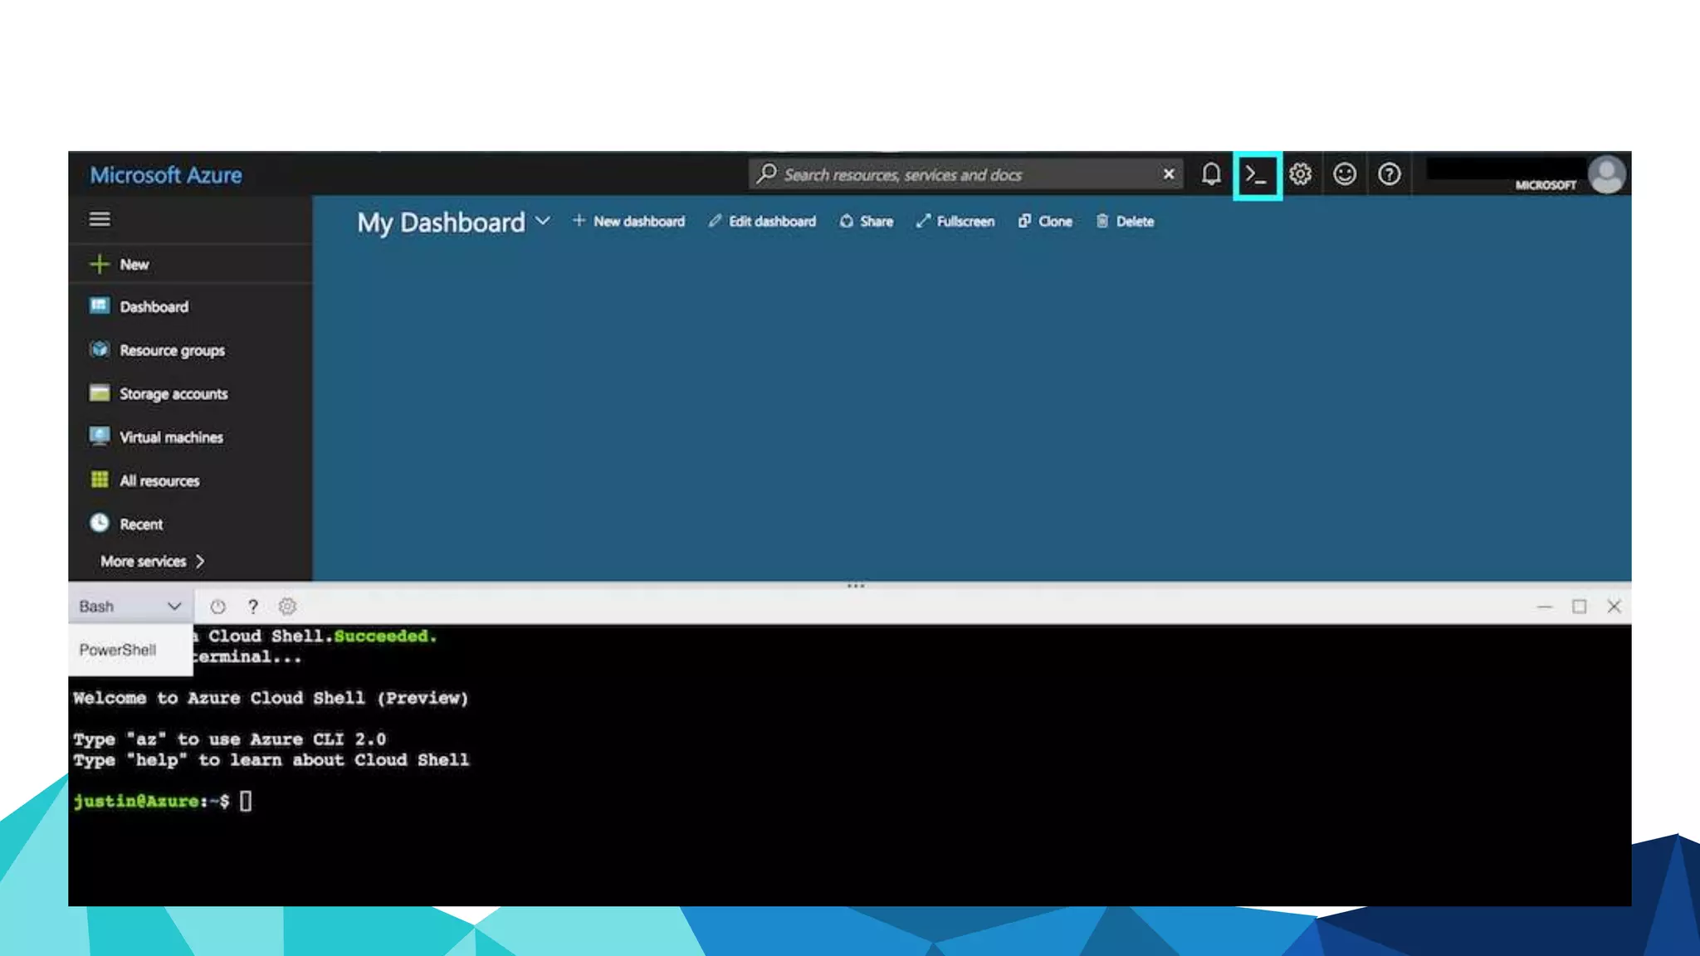Viewport: 1700px width, 956px height.
Task: Open the help question mark in top bar
Action: pos(1389,174)
